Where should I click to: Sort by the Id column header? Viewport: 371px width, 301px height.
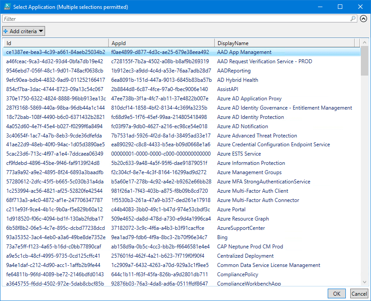click(55, 43)
